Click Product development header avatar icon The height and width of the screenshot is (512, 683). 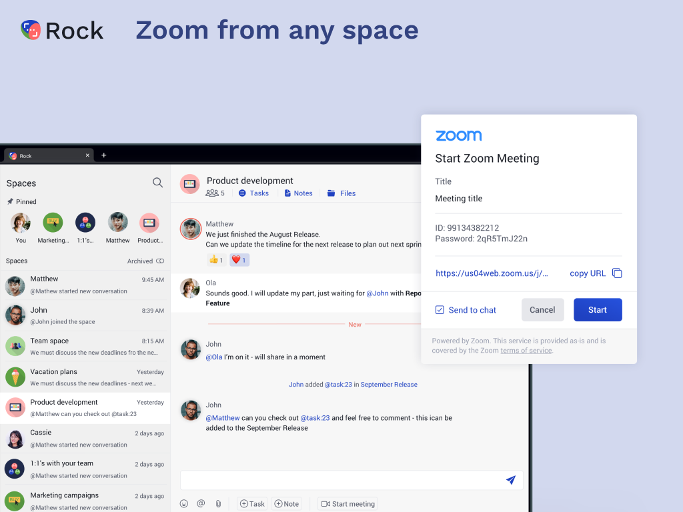coord(190,184)
